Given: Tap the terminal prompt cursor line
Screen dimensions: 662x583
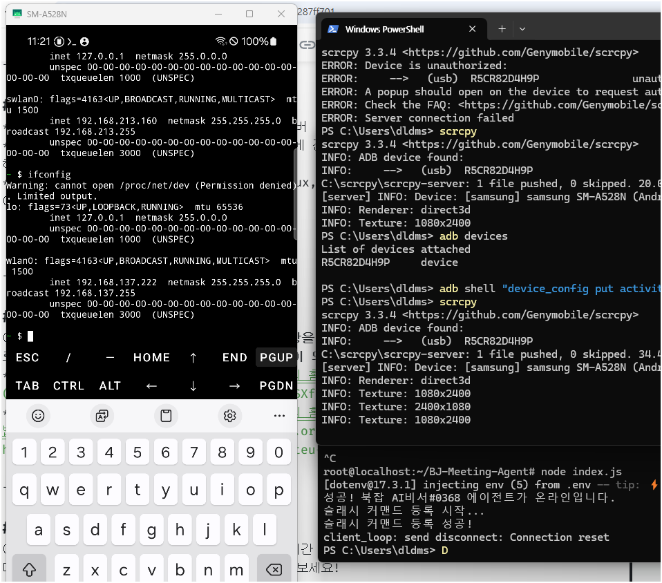Looking at the screenshot, I should [x=151, y=336].
